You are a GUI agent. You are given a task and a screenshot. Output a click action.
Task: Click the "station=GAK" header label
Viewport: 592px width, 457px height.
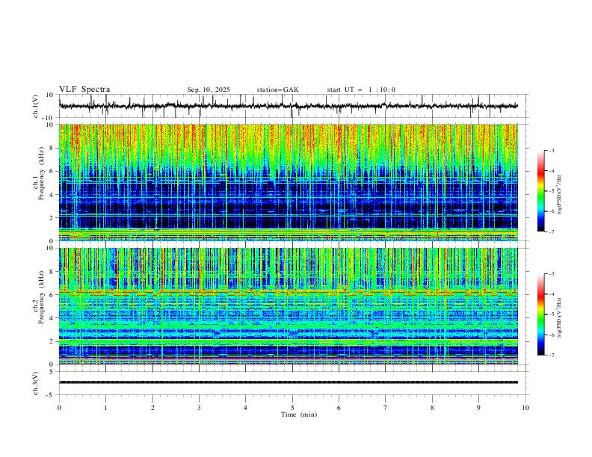pyautogui.click(x=277, y=90)
